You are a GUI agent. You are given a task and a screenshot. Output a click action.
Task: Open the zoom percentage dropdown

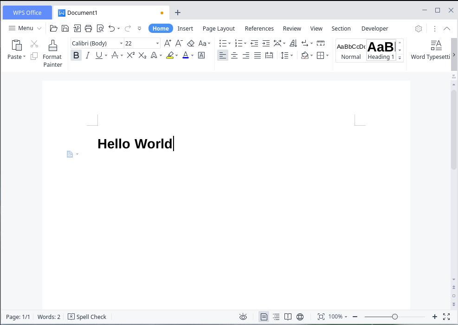338,317
